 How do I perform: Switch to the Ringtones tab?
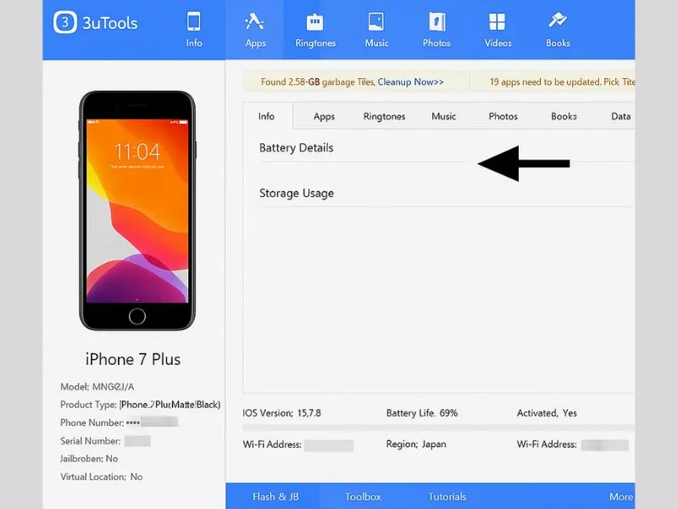[384, 116]
